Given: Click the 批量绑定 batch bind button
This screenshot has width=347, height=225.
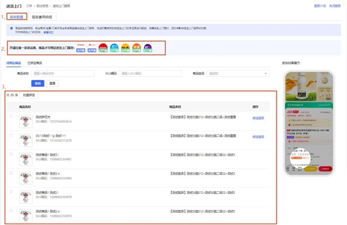Looking at the screenshot, I should pos(29,95).
